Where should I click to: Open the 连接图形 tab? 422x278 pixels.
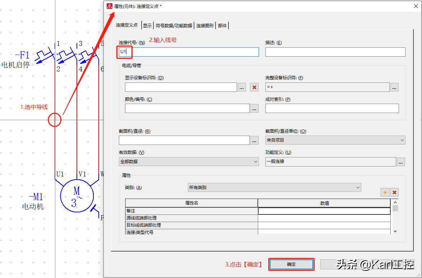[x=205, y=25]
